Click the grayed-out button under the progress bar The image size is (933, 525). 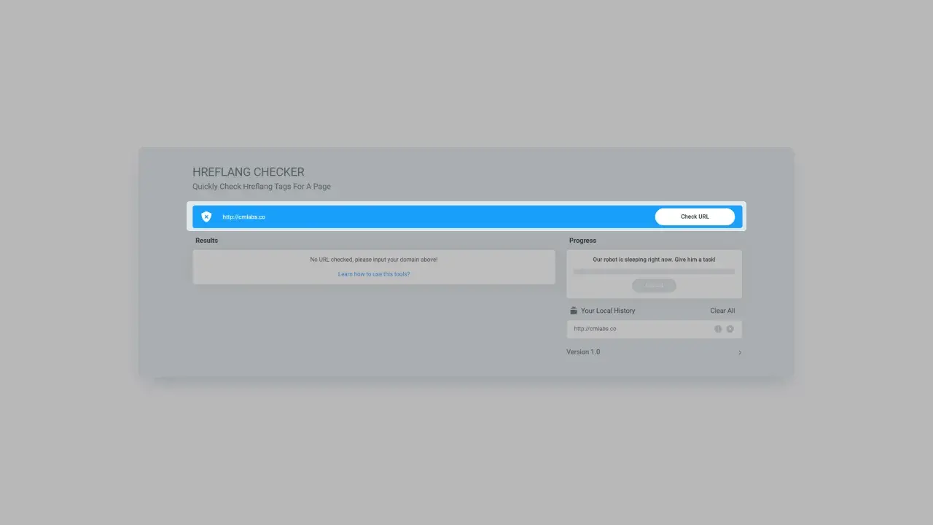click(x=654, y=285)
